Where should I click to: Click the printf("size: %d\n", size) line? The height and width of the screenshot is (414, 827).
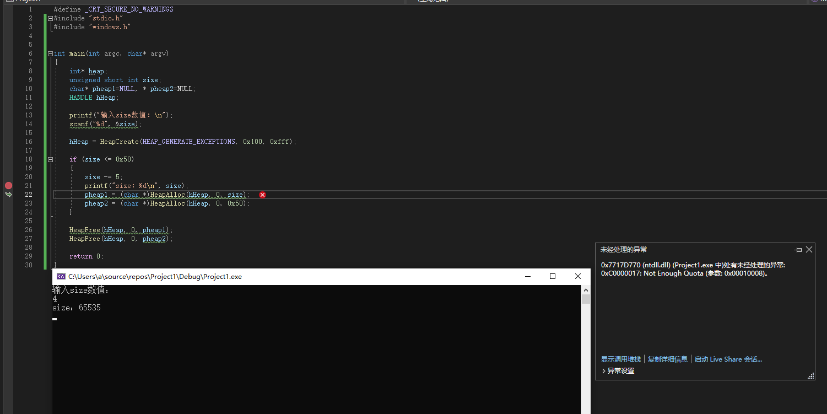[x=137, y=186]
